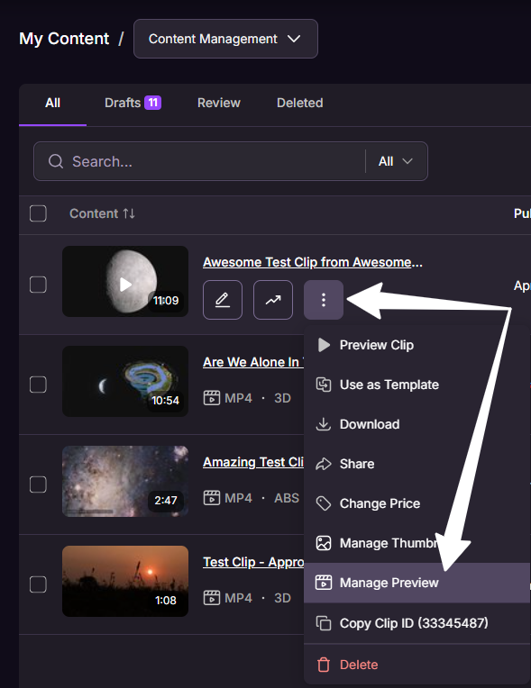Open the spiral galaxy thumbnail 10:54
This screenshot has width=531, height=688.
125,381
